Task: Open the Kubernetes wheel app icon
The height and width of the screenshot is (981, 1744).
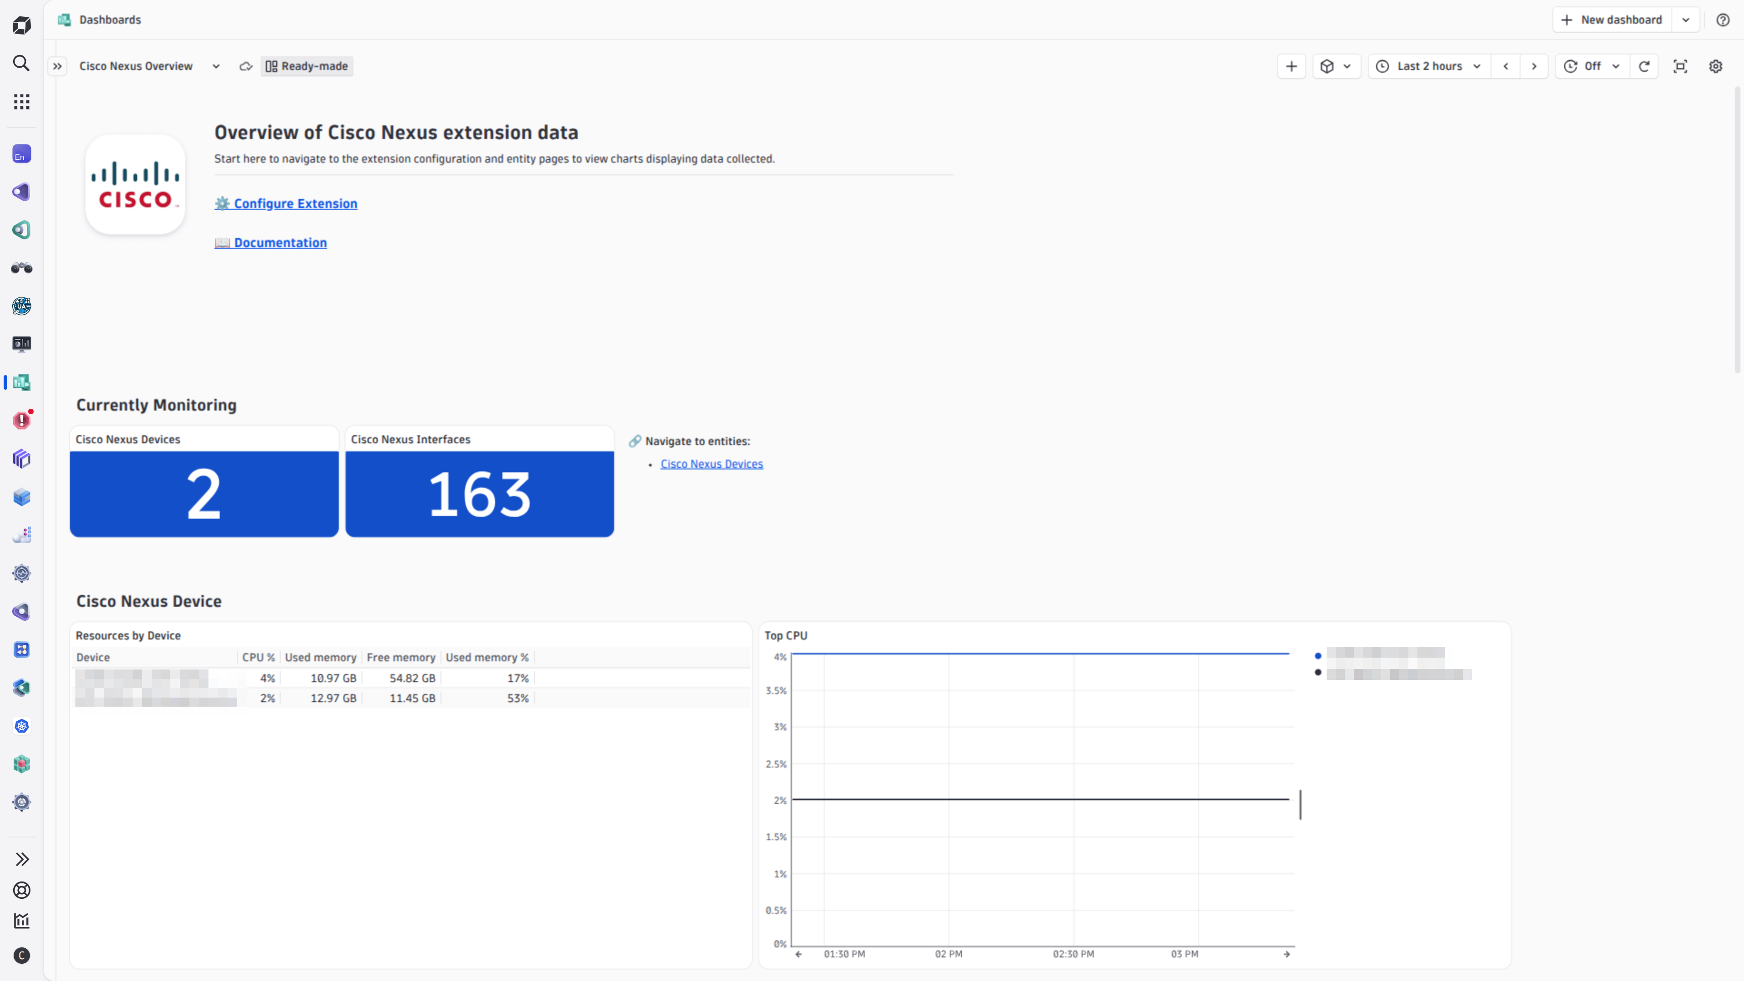Action: point(22,727)
